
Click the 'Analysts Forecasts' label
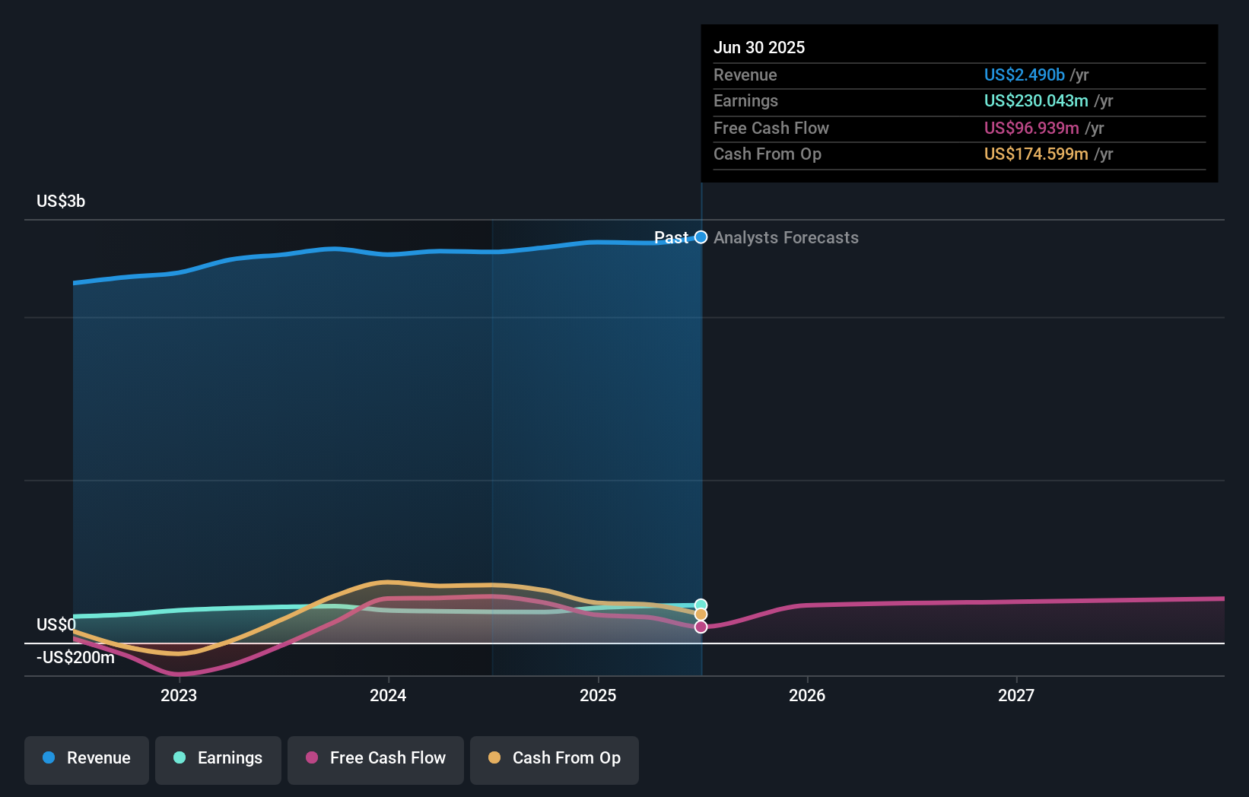click(x=786, y=238)
